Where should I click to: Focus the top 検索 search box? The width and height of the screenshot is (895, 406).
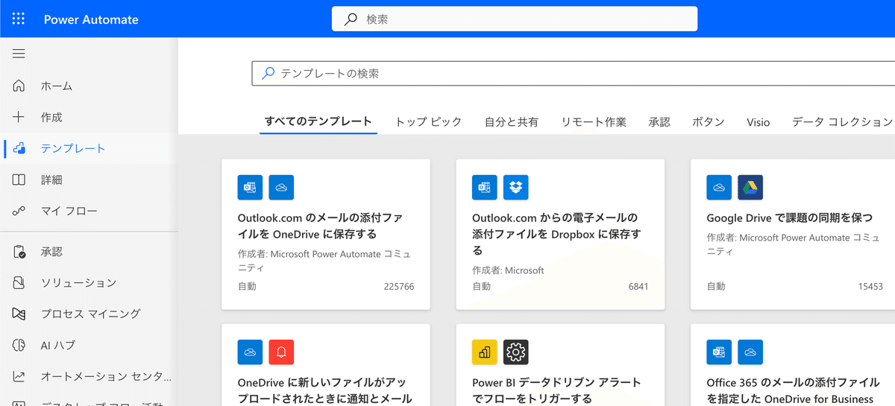pyautogui.click(x=515, y=19)
